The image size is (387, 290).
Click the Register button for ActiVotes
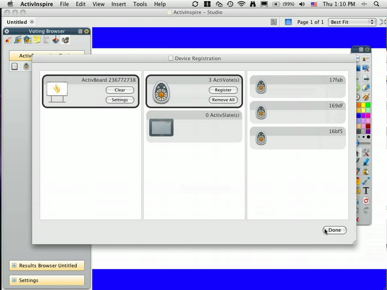[223, 90]
